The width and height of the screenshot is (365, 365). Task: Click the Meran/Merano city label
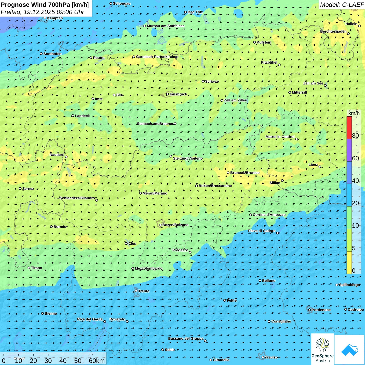point(155,193)
